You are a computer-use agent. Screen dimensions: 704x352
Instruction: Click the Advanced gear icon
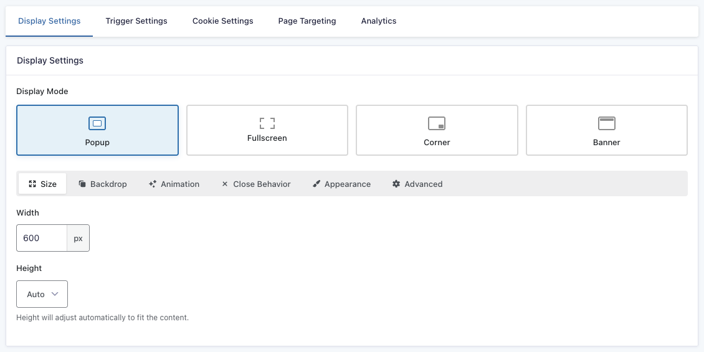coord(396,184)
